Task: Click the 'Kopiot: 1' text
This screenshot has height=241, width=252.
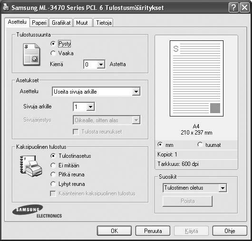Action: (x=167, y=154)
